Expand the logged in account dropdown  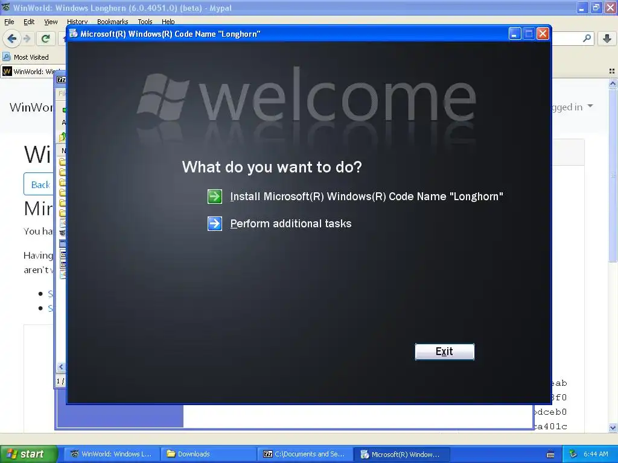coord(572,107)
